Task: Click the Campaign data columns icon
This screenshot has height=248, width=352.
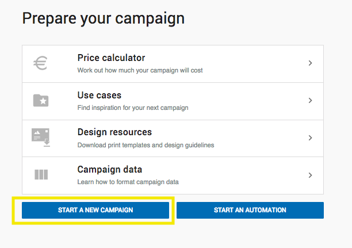Action: 41,175
